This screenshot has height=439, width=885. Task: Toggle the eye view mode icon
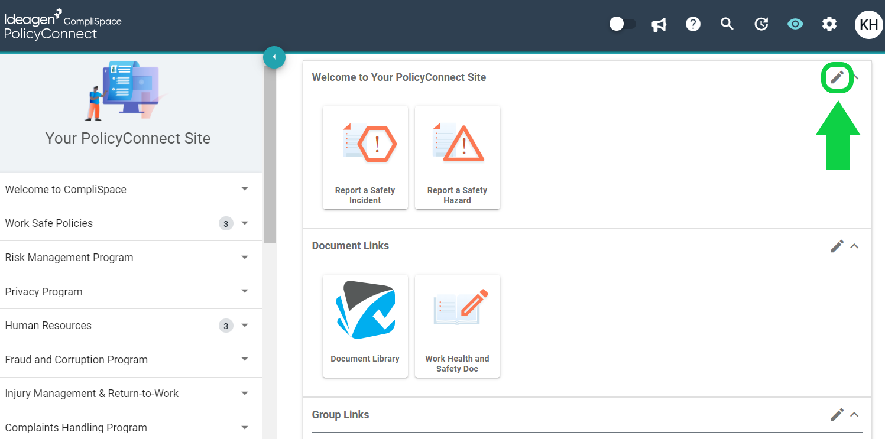795,24
